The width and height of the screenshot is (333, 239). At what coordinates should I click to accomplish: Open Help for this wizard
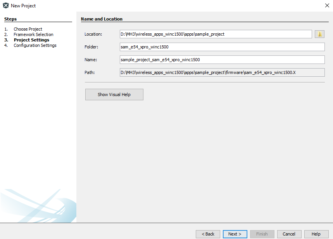[316, 234]
